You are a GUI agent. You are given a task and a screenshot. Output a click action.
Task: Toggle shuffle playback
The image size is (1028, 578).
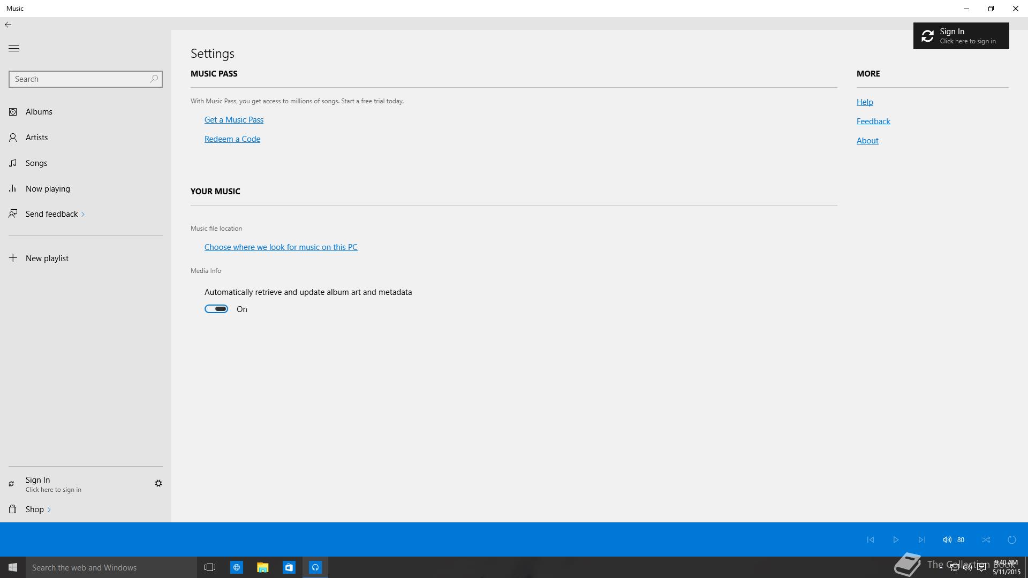click(986, 539)
